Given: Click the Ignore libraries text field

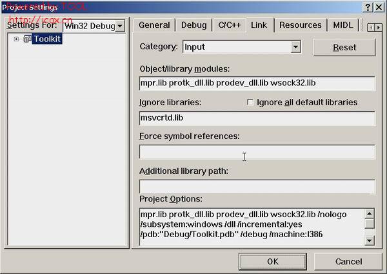Looking at the screenshot, I should 257,118.
